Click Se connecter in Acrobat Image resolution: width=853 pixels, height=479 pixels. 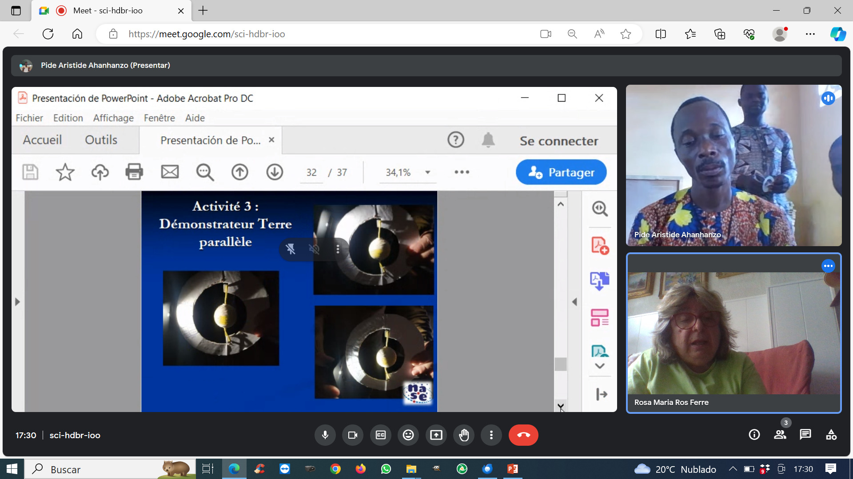coord(559,141)
